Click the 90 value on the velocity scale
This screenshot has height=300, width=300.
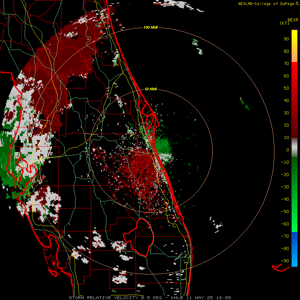(286, 39)
